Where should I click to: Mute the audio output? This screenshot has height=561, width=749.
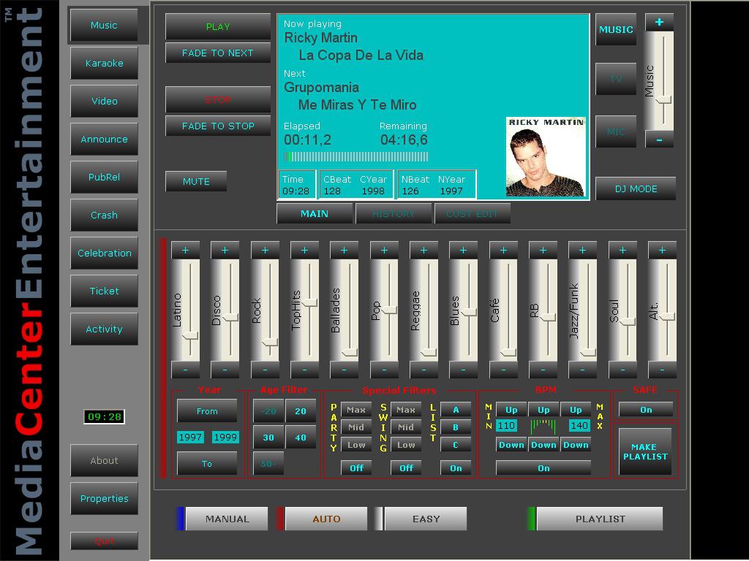coord(196,181)
